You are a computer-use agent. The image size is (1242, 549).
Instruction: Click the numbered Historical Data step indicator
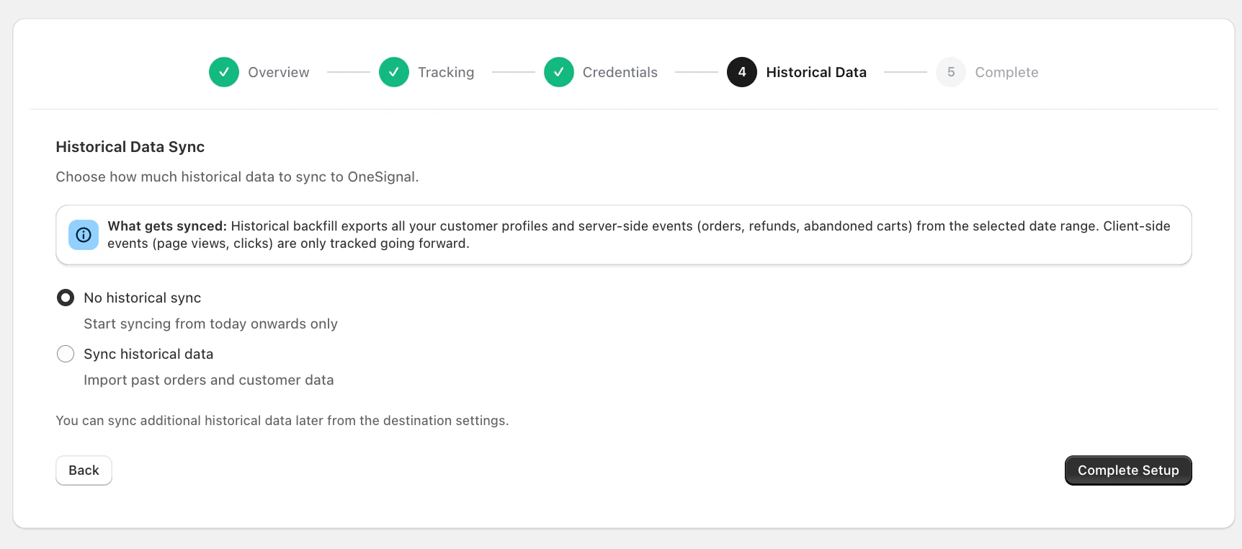coord(741,72)
